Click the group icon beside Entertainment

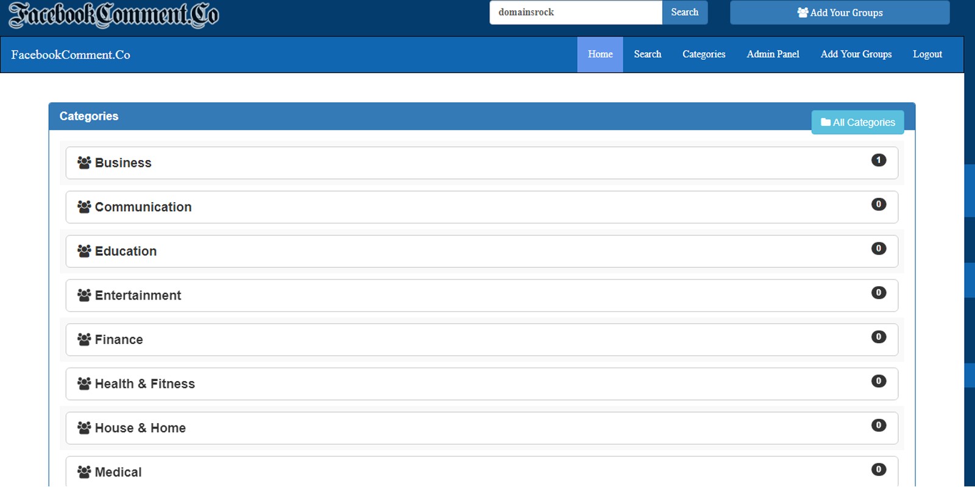[x=84, y=295]
